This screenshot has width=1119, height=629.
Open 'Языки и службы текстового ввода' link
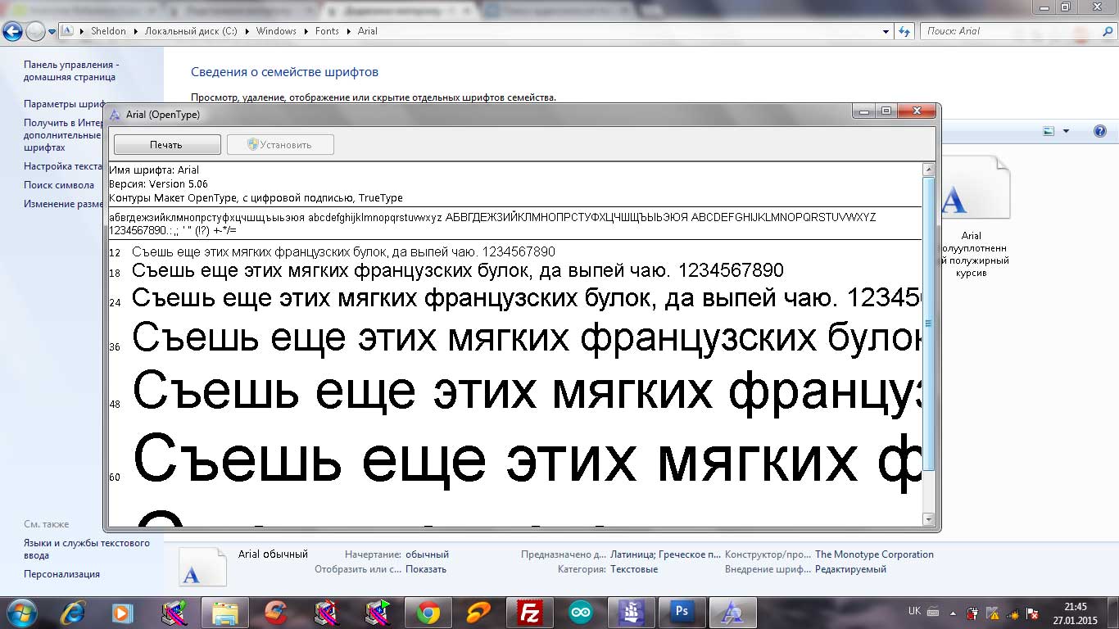87,549
